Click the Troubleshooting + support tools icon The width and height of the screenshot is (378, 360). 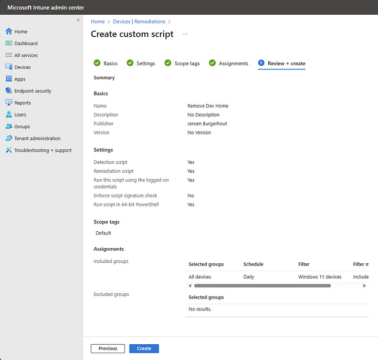click(x=9, y=150)
